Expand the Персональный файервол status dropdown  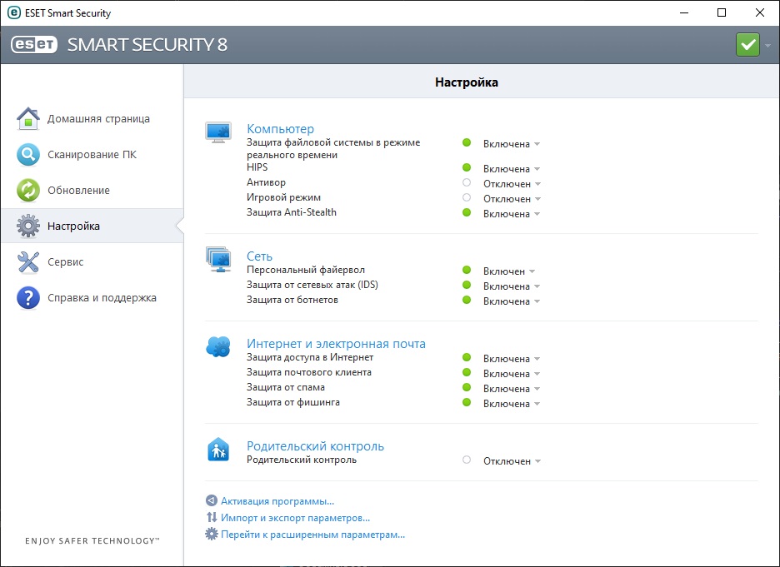pyautogui.click(x=532, y=271)
